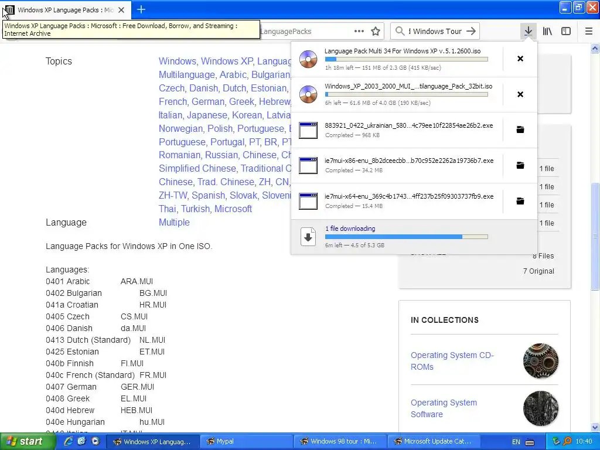Click the Multilanguage topic link
This screenshot has height=450, width=600.
point(187,74)
